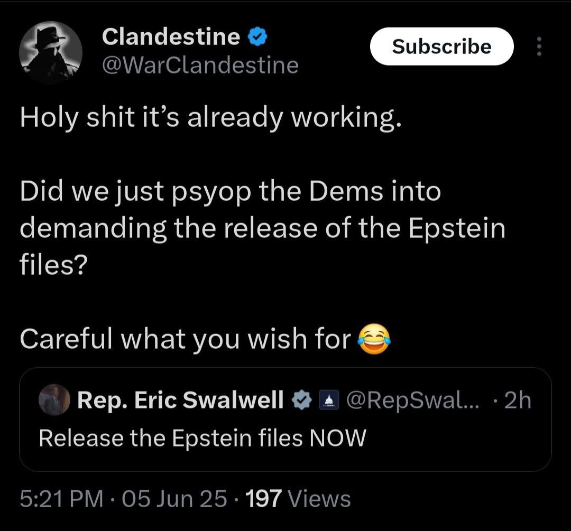Click the Clandestine display name
571x531 pixels.
click(171, 36)
